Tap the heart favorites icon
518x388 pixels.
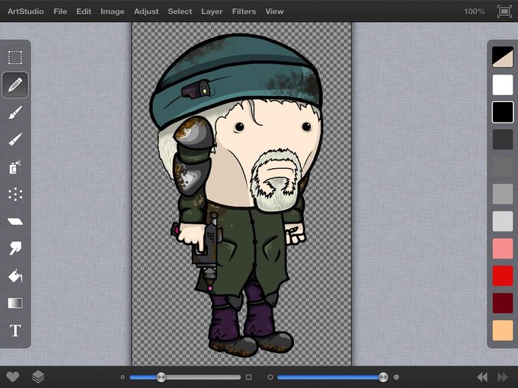13,377
